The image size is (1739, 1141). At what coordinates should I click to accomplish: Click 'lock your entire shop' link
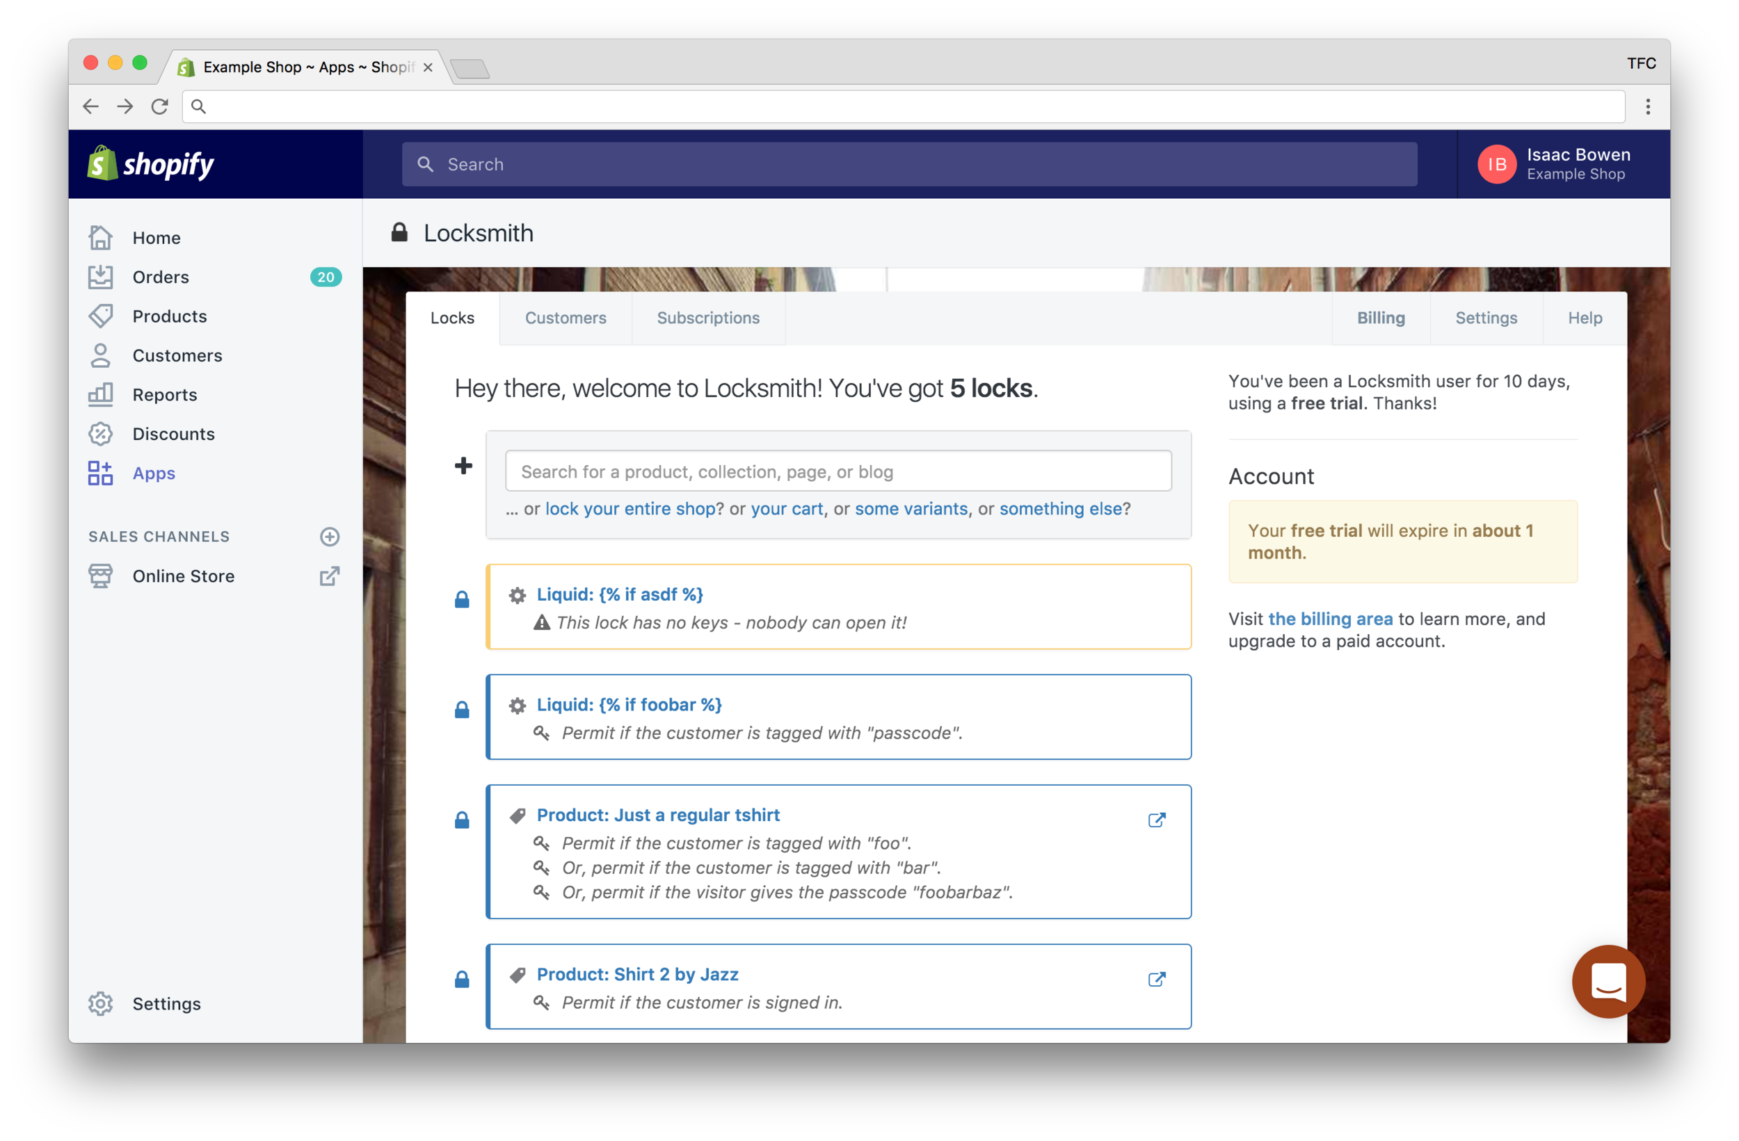(630, 508)
